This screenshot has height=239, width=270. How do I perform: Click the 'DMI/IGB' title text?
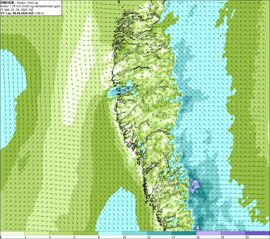pos(7,3)
